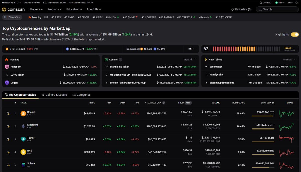Click the CONNECT wallet button
This screenshot has width=301, height=172.
point(266,3)
